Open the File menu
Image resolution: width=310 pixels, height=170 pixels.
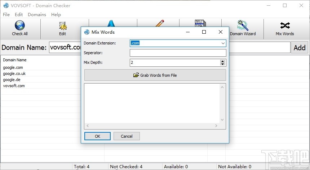(6, 15)
